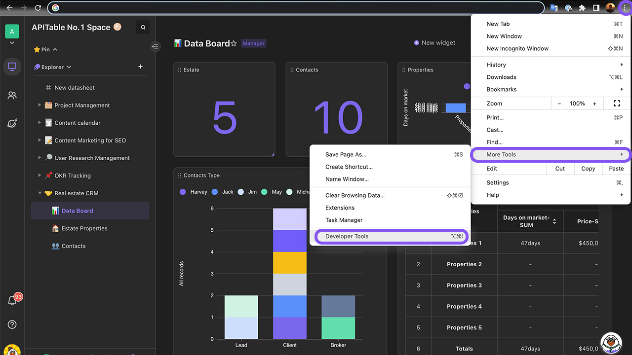Click the Manager permission tag
This screenshot has height=355, width=632.
[x=254, y=43]
